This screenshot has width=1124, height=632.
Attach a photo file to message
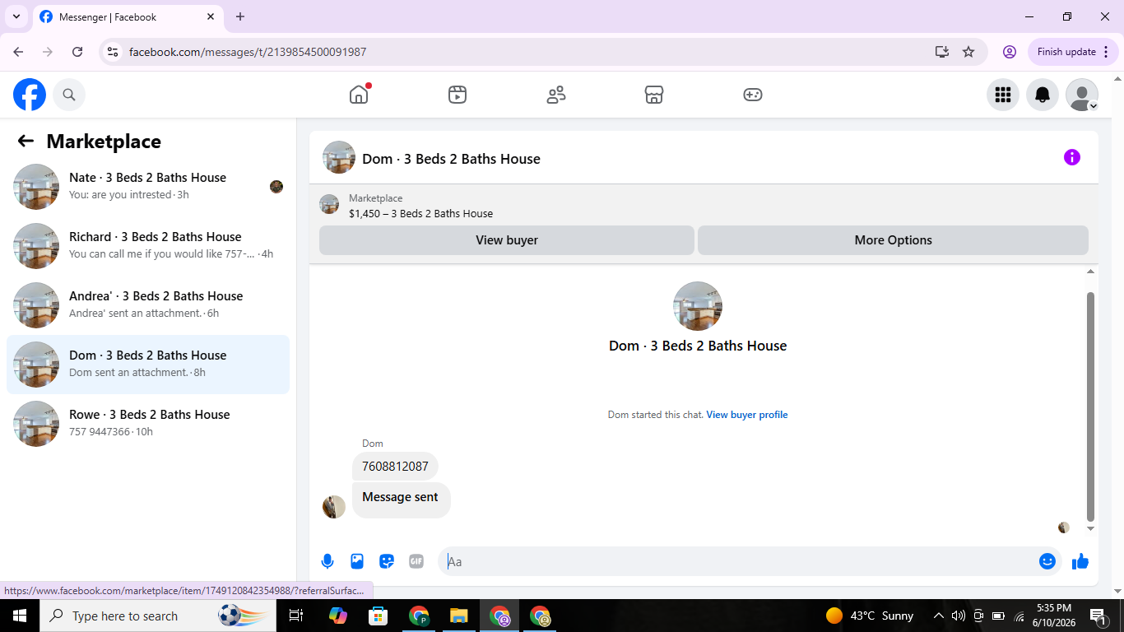pyautogui.click(x=357, y=561)
